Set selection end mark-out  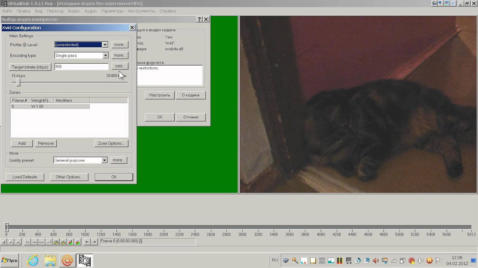pos(94,242)
